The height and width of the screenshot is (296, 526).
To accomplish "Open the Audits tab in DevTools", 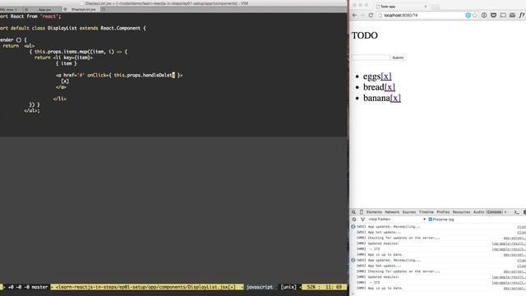I will [478, 212].
